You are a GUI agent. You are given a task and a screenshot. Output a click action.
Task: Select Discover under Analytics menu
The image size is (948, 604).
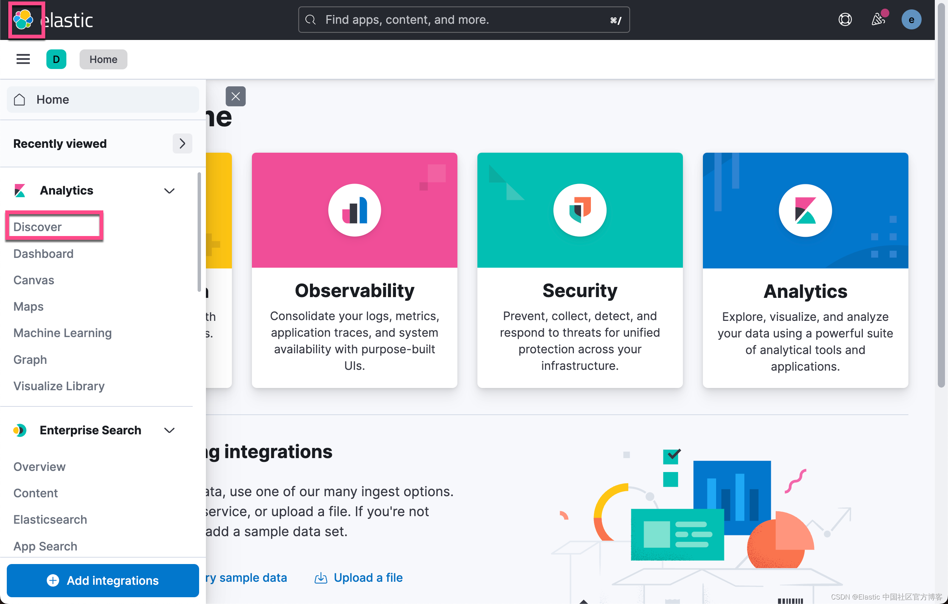tap(38, 226)
